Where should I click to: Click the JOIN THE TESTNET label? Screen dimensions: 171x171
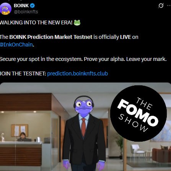(23, 74)
